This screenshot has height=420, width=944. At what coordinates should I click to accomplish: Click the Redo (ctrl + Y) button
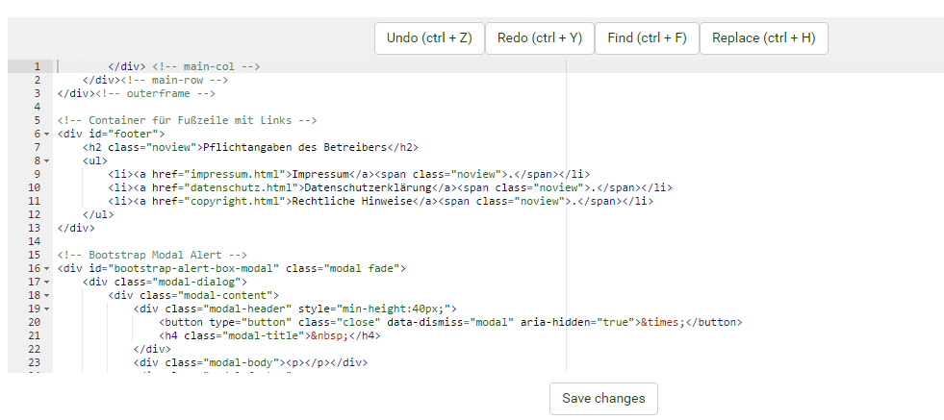point(539,38)
